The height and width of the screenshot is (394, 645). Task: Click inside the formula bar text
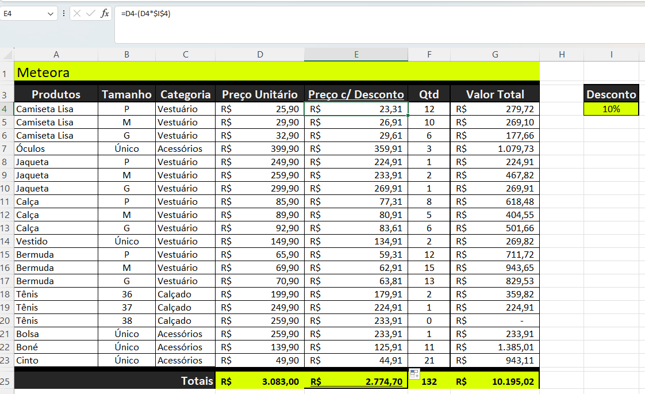pos(145,14)
